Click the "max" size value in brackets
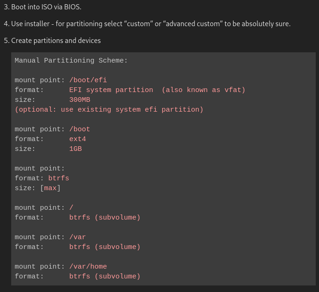This screenshot has height=292, width=319. [x=50, y=188]
